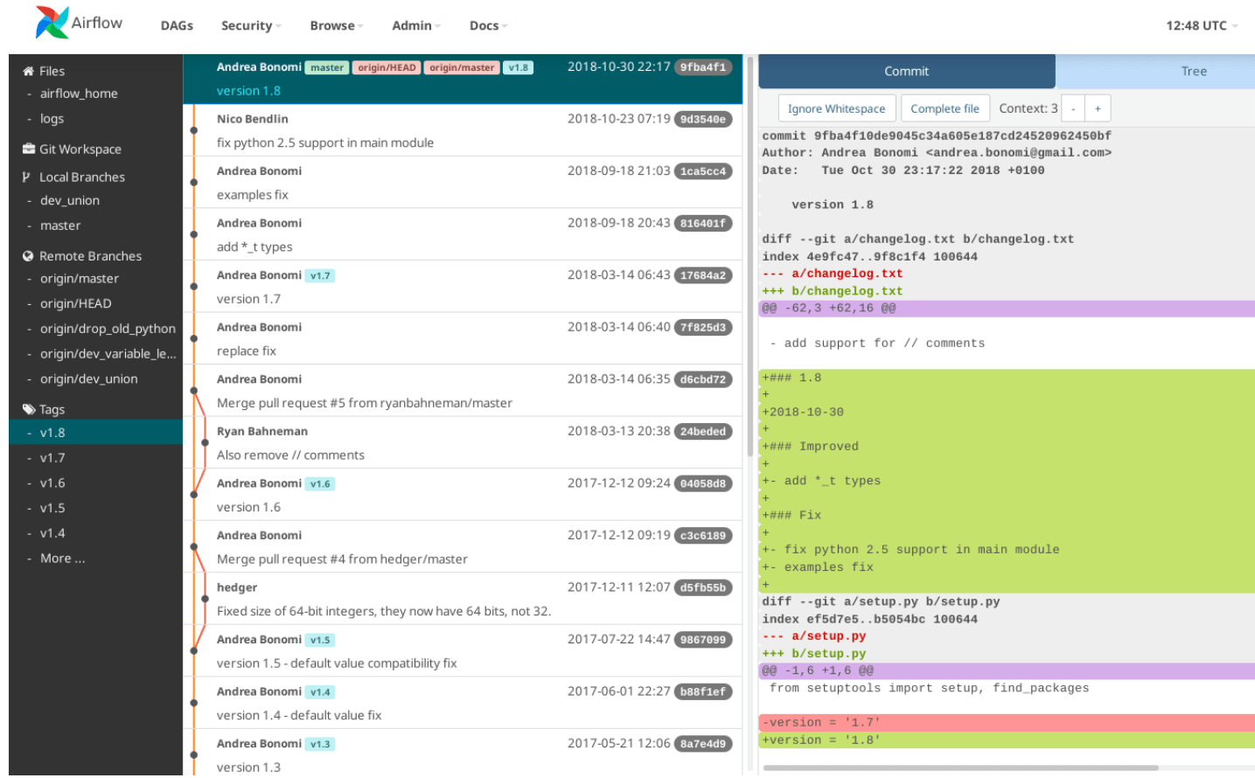Select tag v1.7 in sidebar
1255x778 pixels.
point(52,458)
